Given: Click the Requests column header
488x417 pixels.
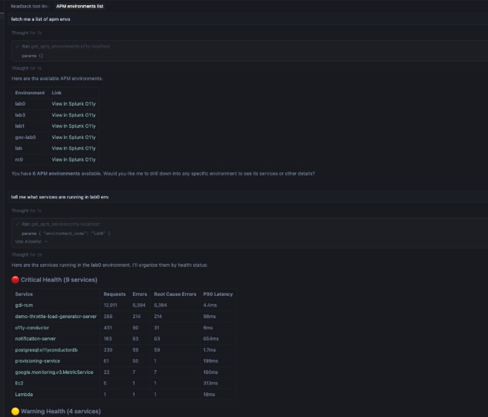Looking at the screenshot, I should 114,294.
